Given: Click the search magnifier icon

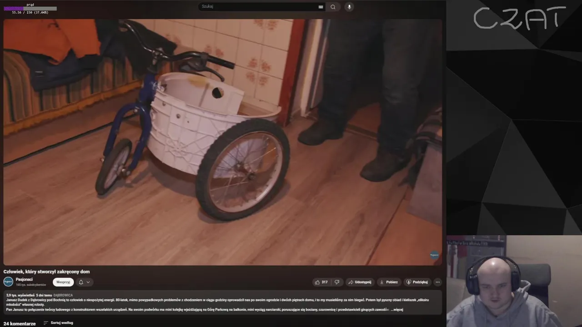Looking at the screenshot, I should click(333, 7).
